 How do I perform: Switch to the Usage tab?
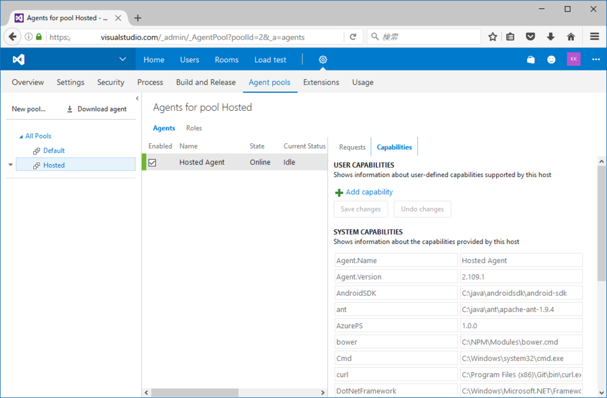click(x=363, y=82)
